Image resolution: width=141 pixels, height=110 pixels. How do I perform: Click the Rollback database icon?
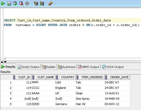click(x=21, y=4)
